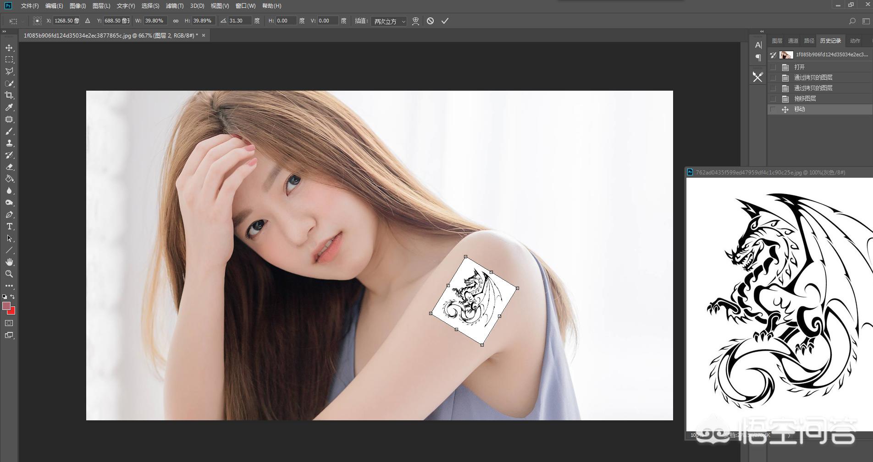Switch to the 图层 panel tab
Viewport: 873px width, 462px height.
pos(777,41)
